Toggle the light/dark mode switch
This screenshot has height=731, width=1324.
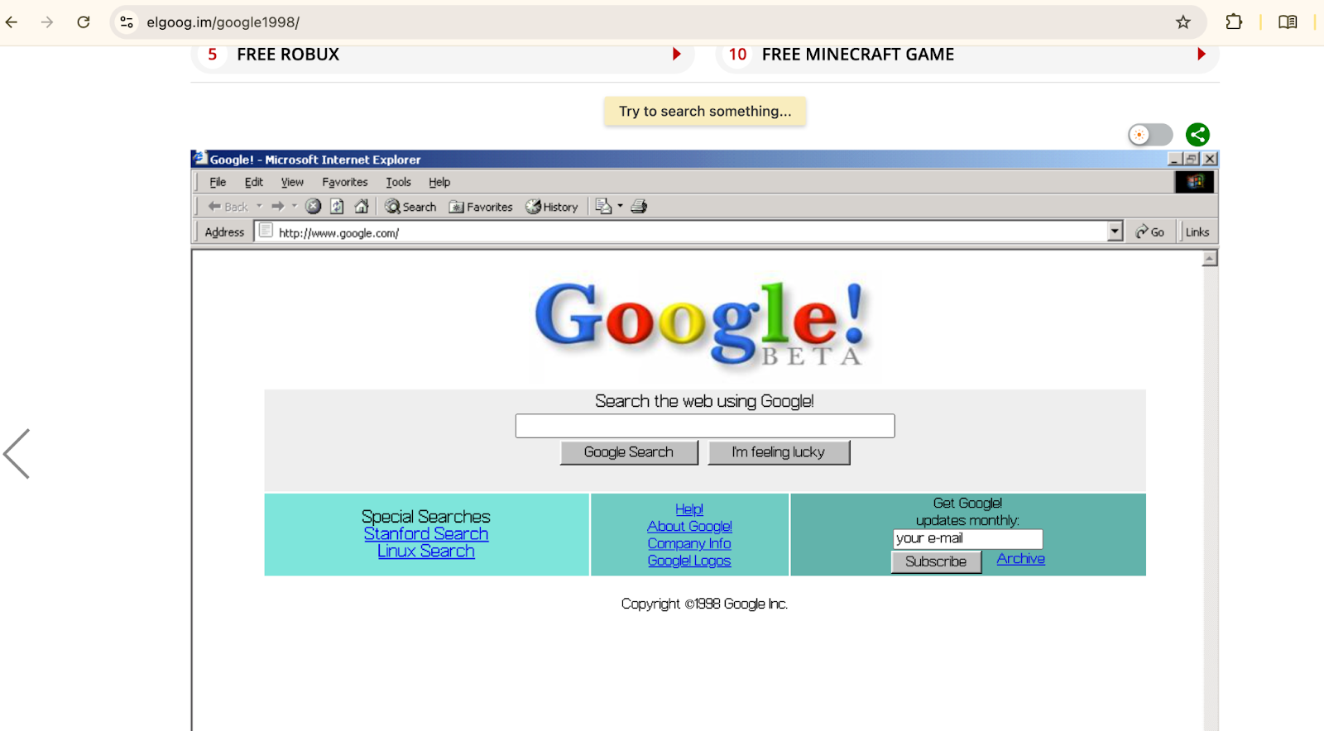click(1150, 134)
